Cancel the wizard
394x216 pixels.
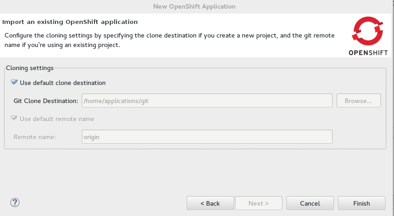(x=310, y=203)
